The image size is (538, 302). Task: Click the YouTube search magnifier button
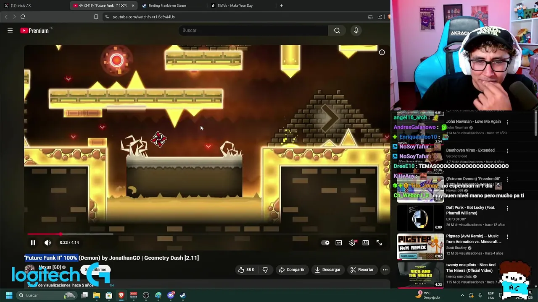pyautogui.click(x=337, y=30)
